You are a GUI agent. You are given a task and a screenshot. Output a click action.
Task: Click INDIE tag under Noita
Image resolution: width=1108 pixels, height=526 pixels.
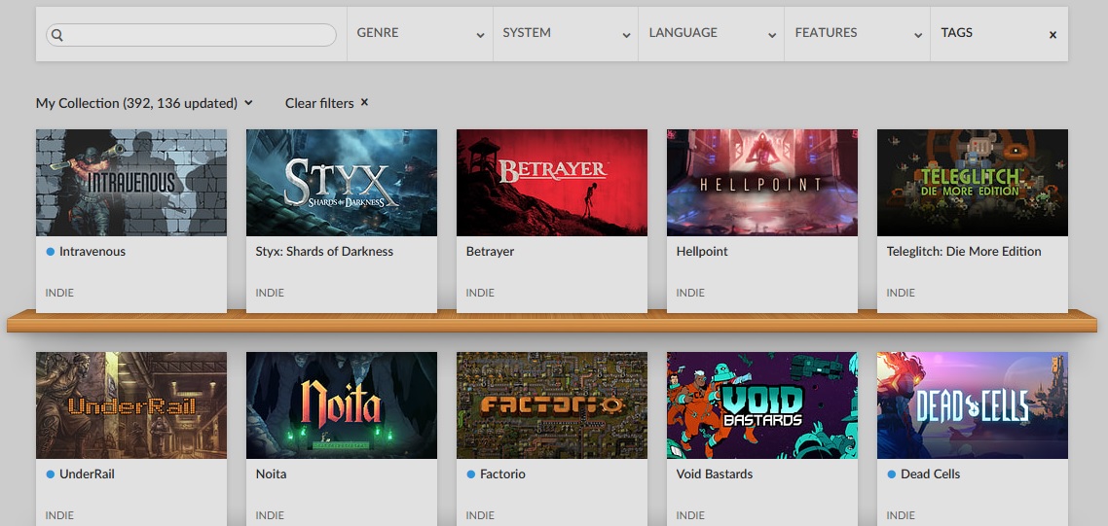point(270,516)
